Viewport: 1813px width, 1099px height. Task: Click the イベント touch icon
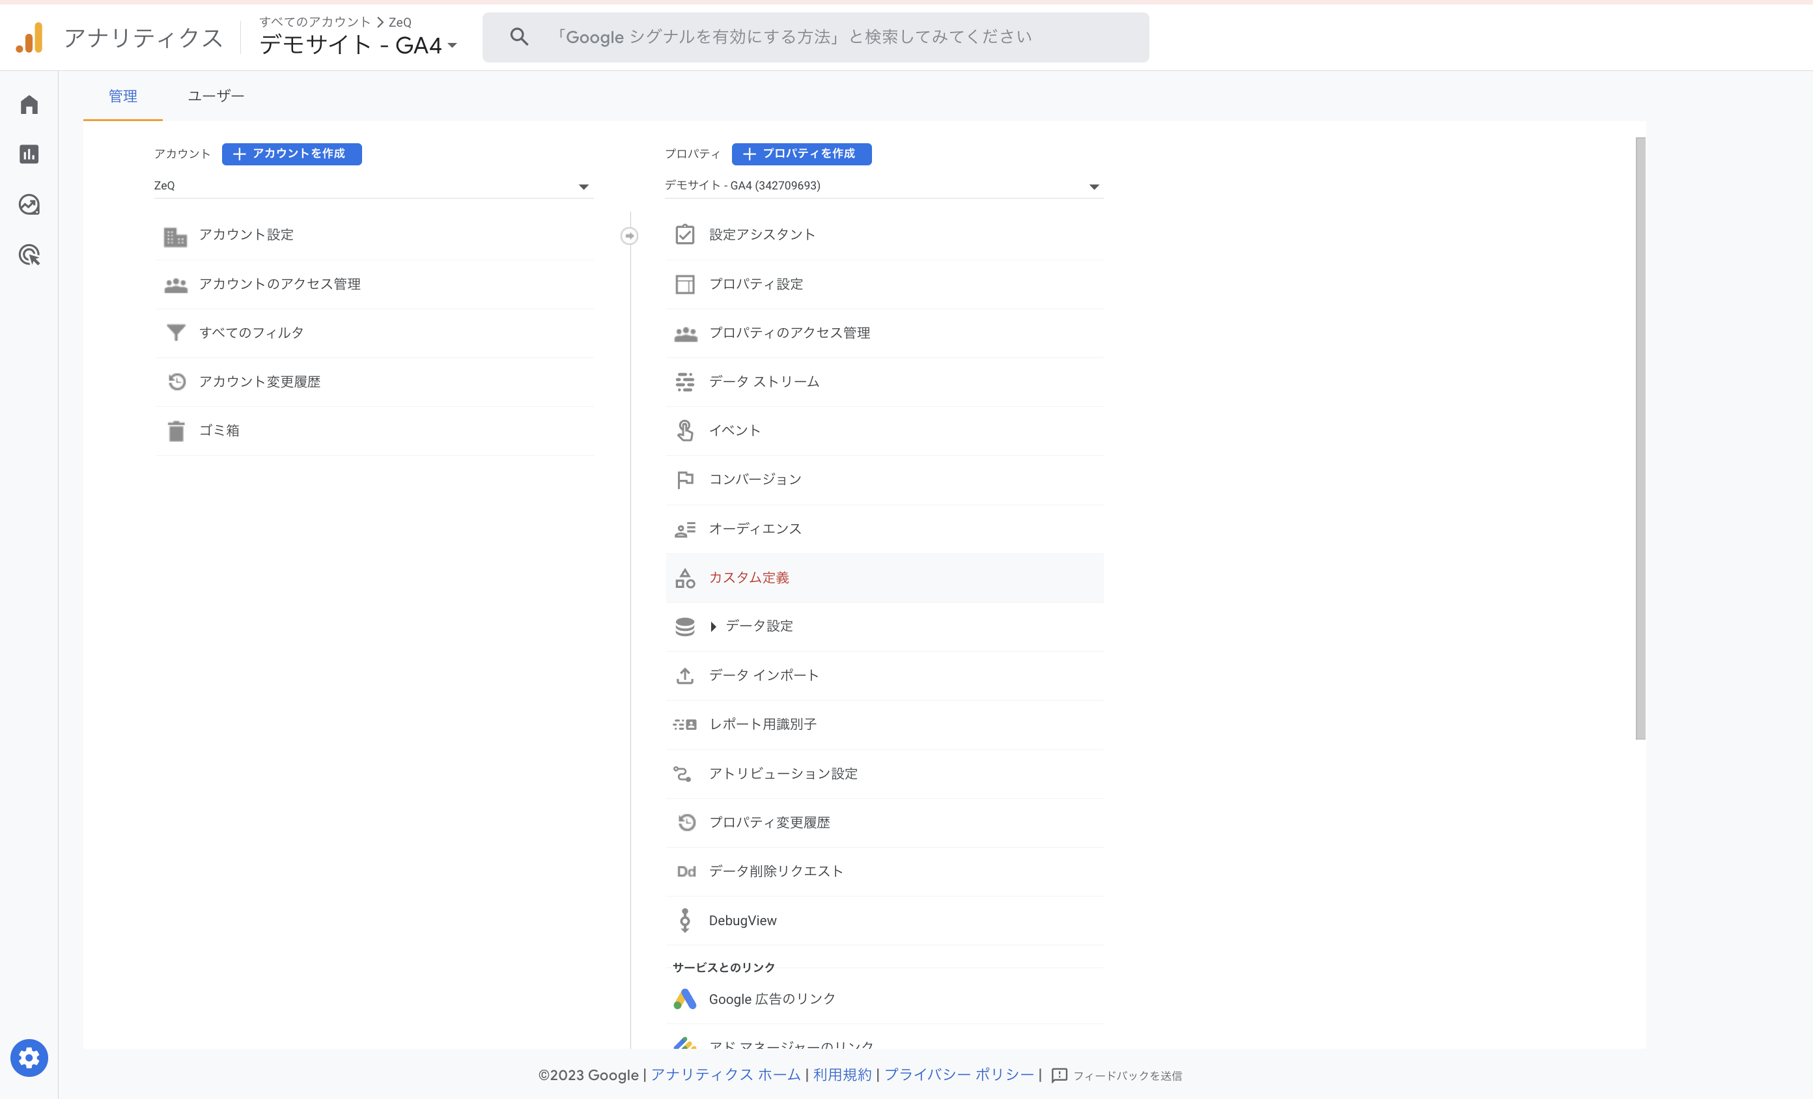[x=685, y=430]
